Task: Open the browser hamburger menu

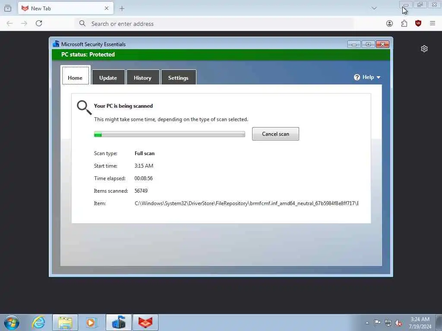Action: click(x=433, y=23)
